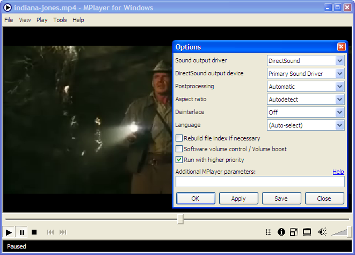Close the MPlayer main window

click(x=347, y=8)
